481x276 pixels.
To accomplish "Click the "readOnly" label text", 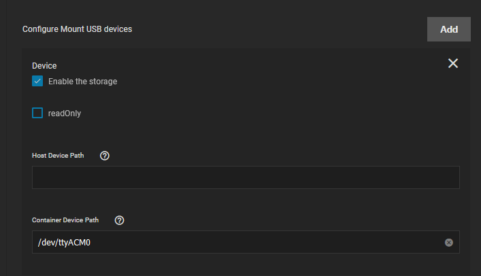I will click(x=65, y=114).
